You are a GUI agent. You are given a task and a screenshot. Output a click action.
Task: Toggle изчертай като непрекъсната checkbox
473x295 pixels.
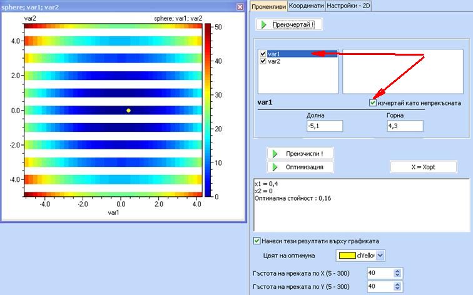373,102
